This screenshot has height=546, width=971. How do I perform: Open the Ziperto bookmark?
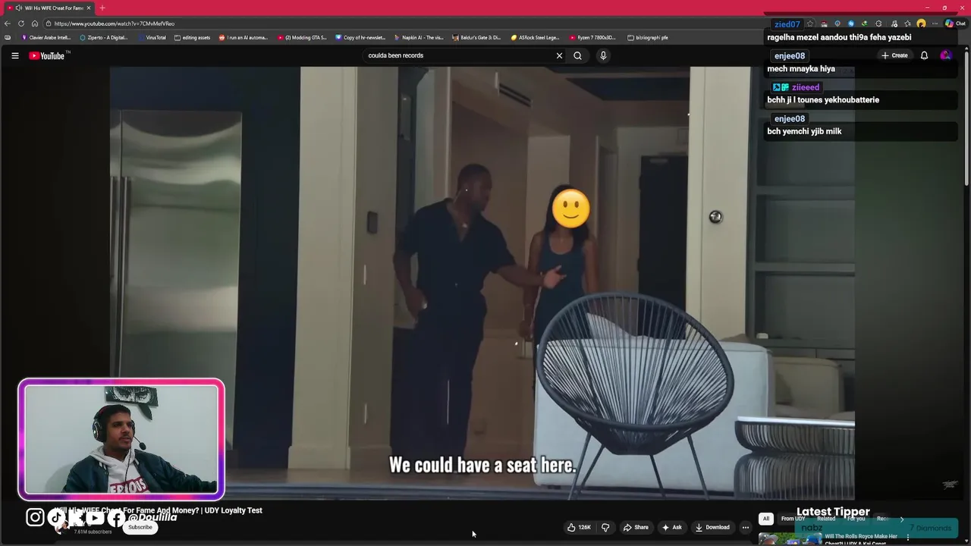(104, 37)
